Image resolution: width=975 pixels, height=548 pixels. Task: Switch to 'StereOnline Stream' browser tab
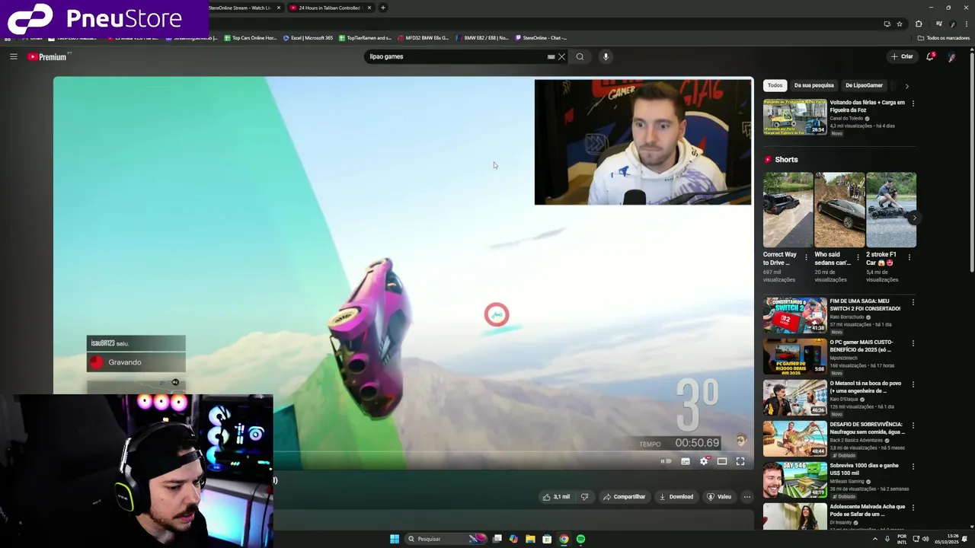point(243,8)
